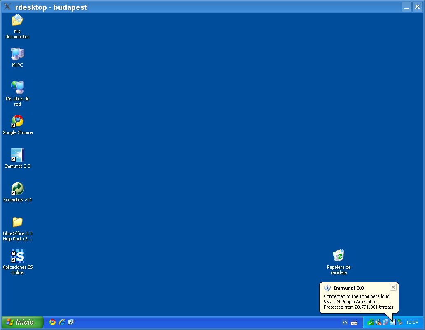This screenshot has width=425, height=330.
Task: Click the taskbar clock showing 10:04
Action: (x=412, y=323)
